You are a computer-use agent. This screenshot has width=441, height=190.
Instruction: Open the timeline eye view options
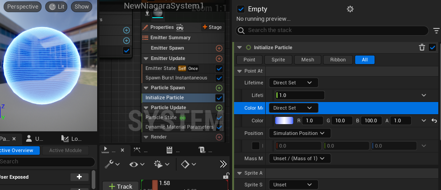[x=137, y=164]
